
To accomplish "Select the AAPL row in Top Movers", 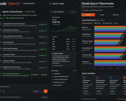I will click(64, 39).
